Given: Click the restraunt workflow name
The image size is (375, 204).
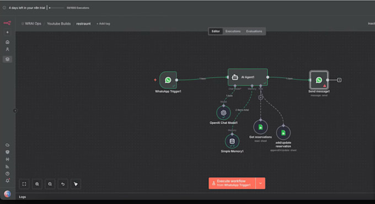Looking at the screenshot, I should 83,24.
